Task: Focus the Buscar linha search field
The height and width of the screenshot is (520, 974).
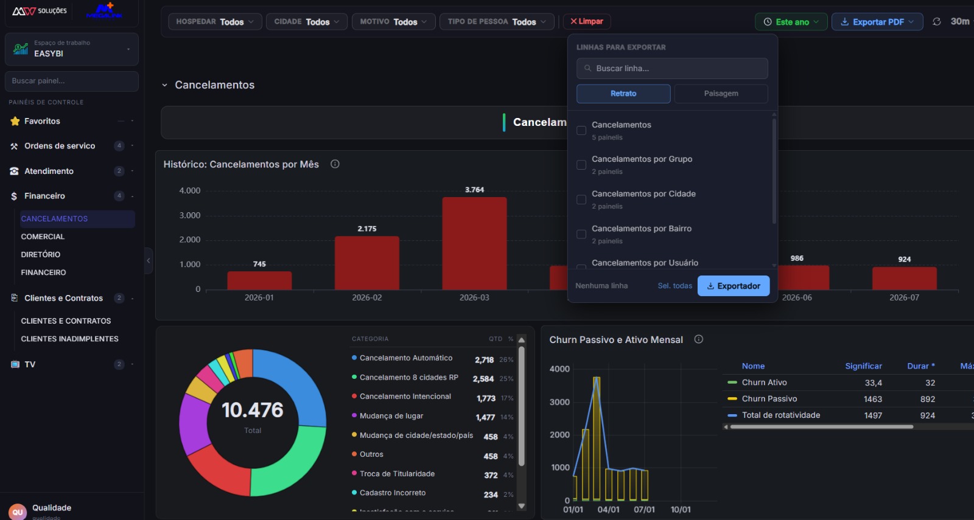Action: pos(672,68)
